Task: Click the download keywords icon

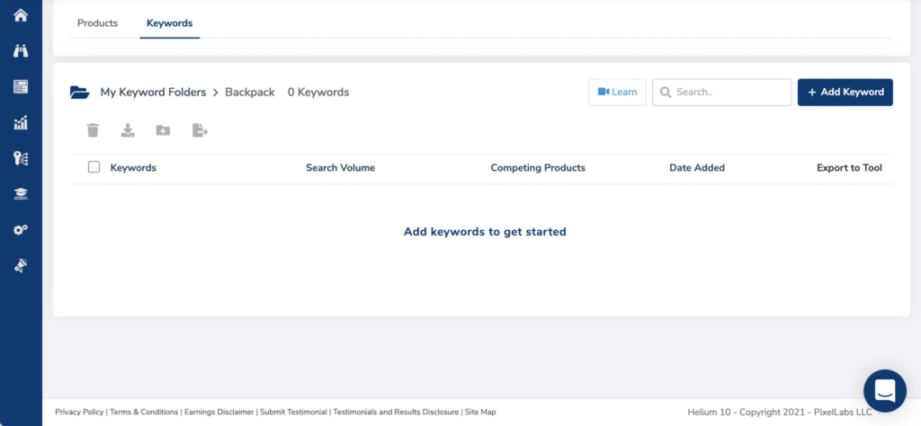Action: point(128,130)
